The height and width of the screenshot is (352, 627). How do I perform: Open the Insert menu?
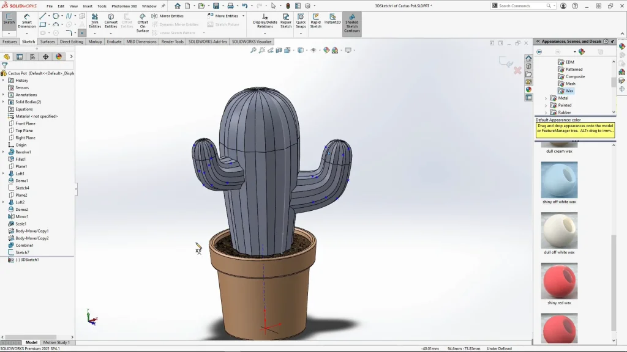tap(88, 6)
